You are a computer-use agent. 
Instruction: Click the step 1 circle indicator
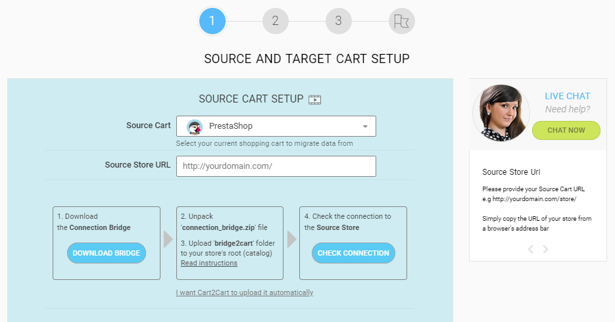click(x=212, y=21)
